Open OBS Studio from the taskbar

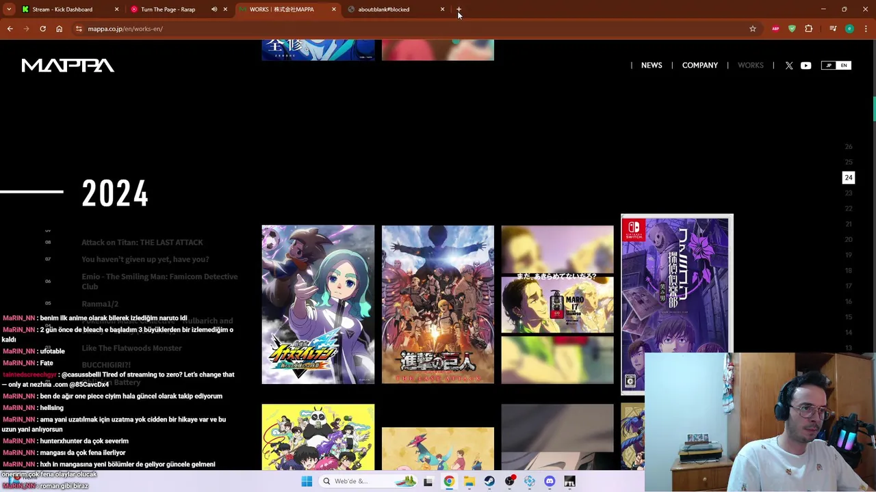[x=510, y=481]
